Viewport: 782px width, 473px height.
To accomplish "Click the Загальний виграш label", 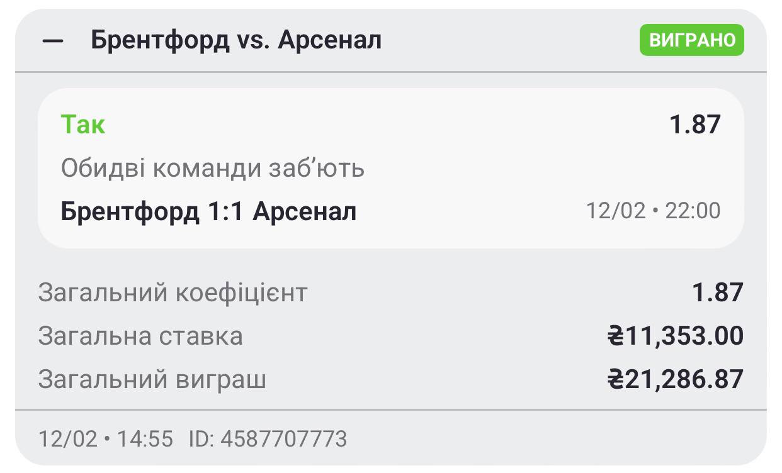I will (152, 379).
